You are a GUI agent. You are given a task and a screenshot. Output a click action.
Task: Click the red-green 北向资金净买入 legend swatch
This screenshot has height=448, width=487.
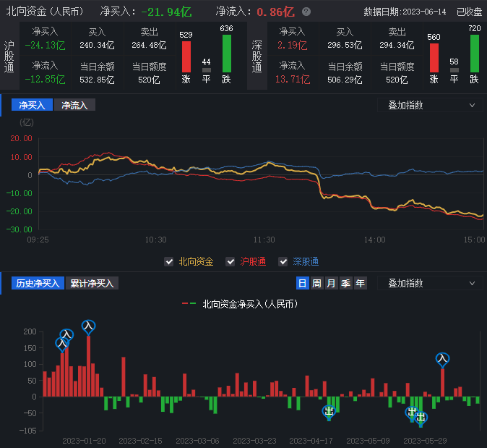click(x=189, y=305)
